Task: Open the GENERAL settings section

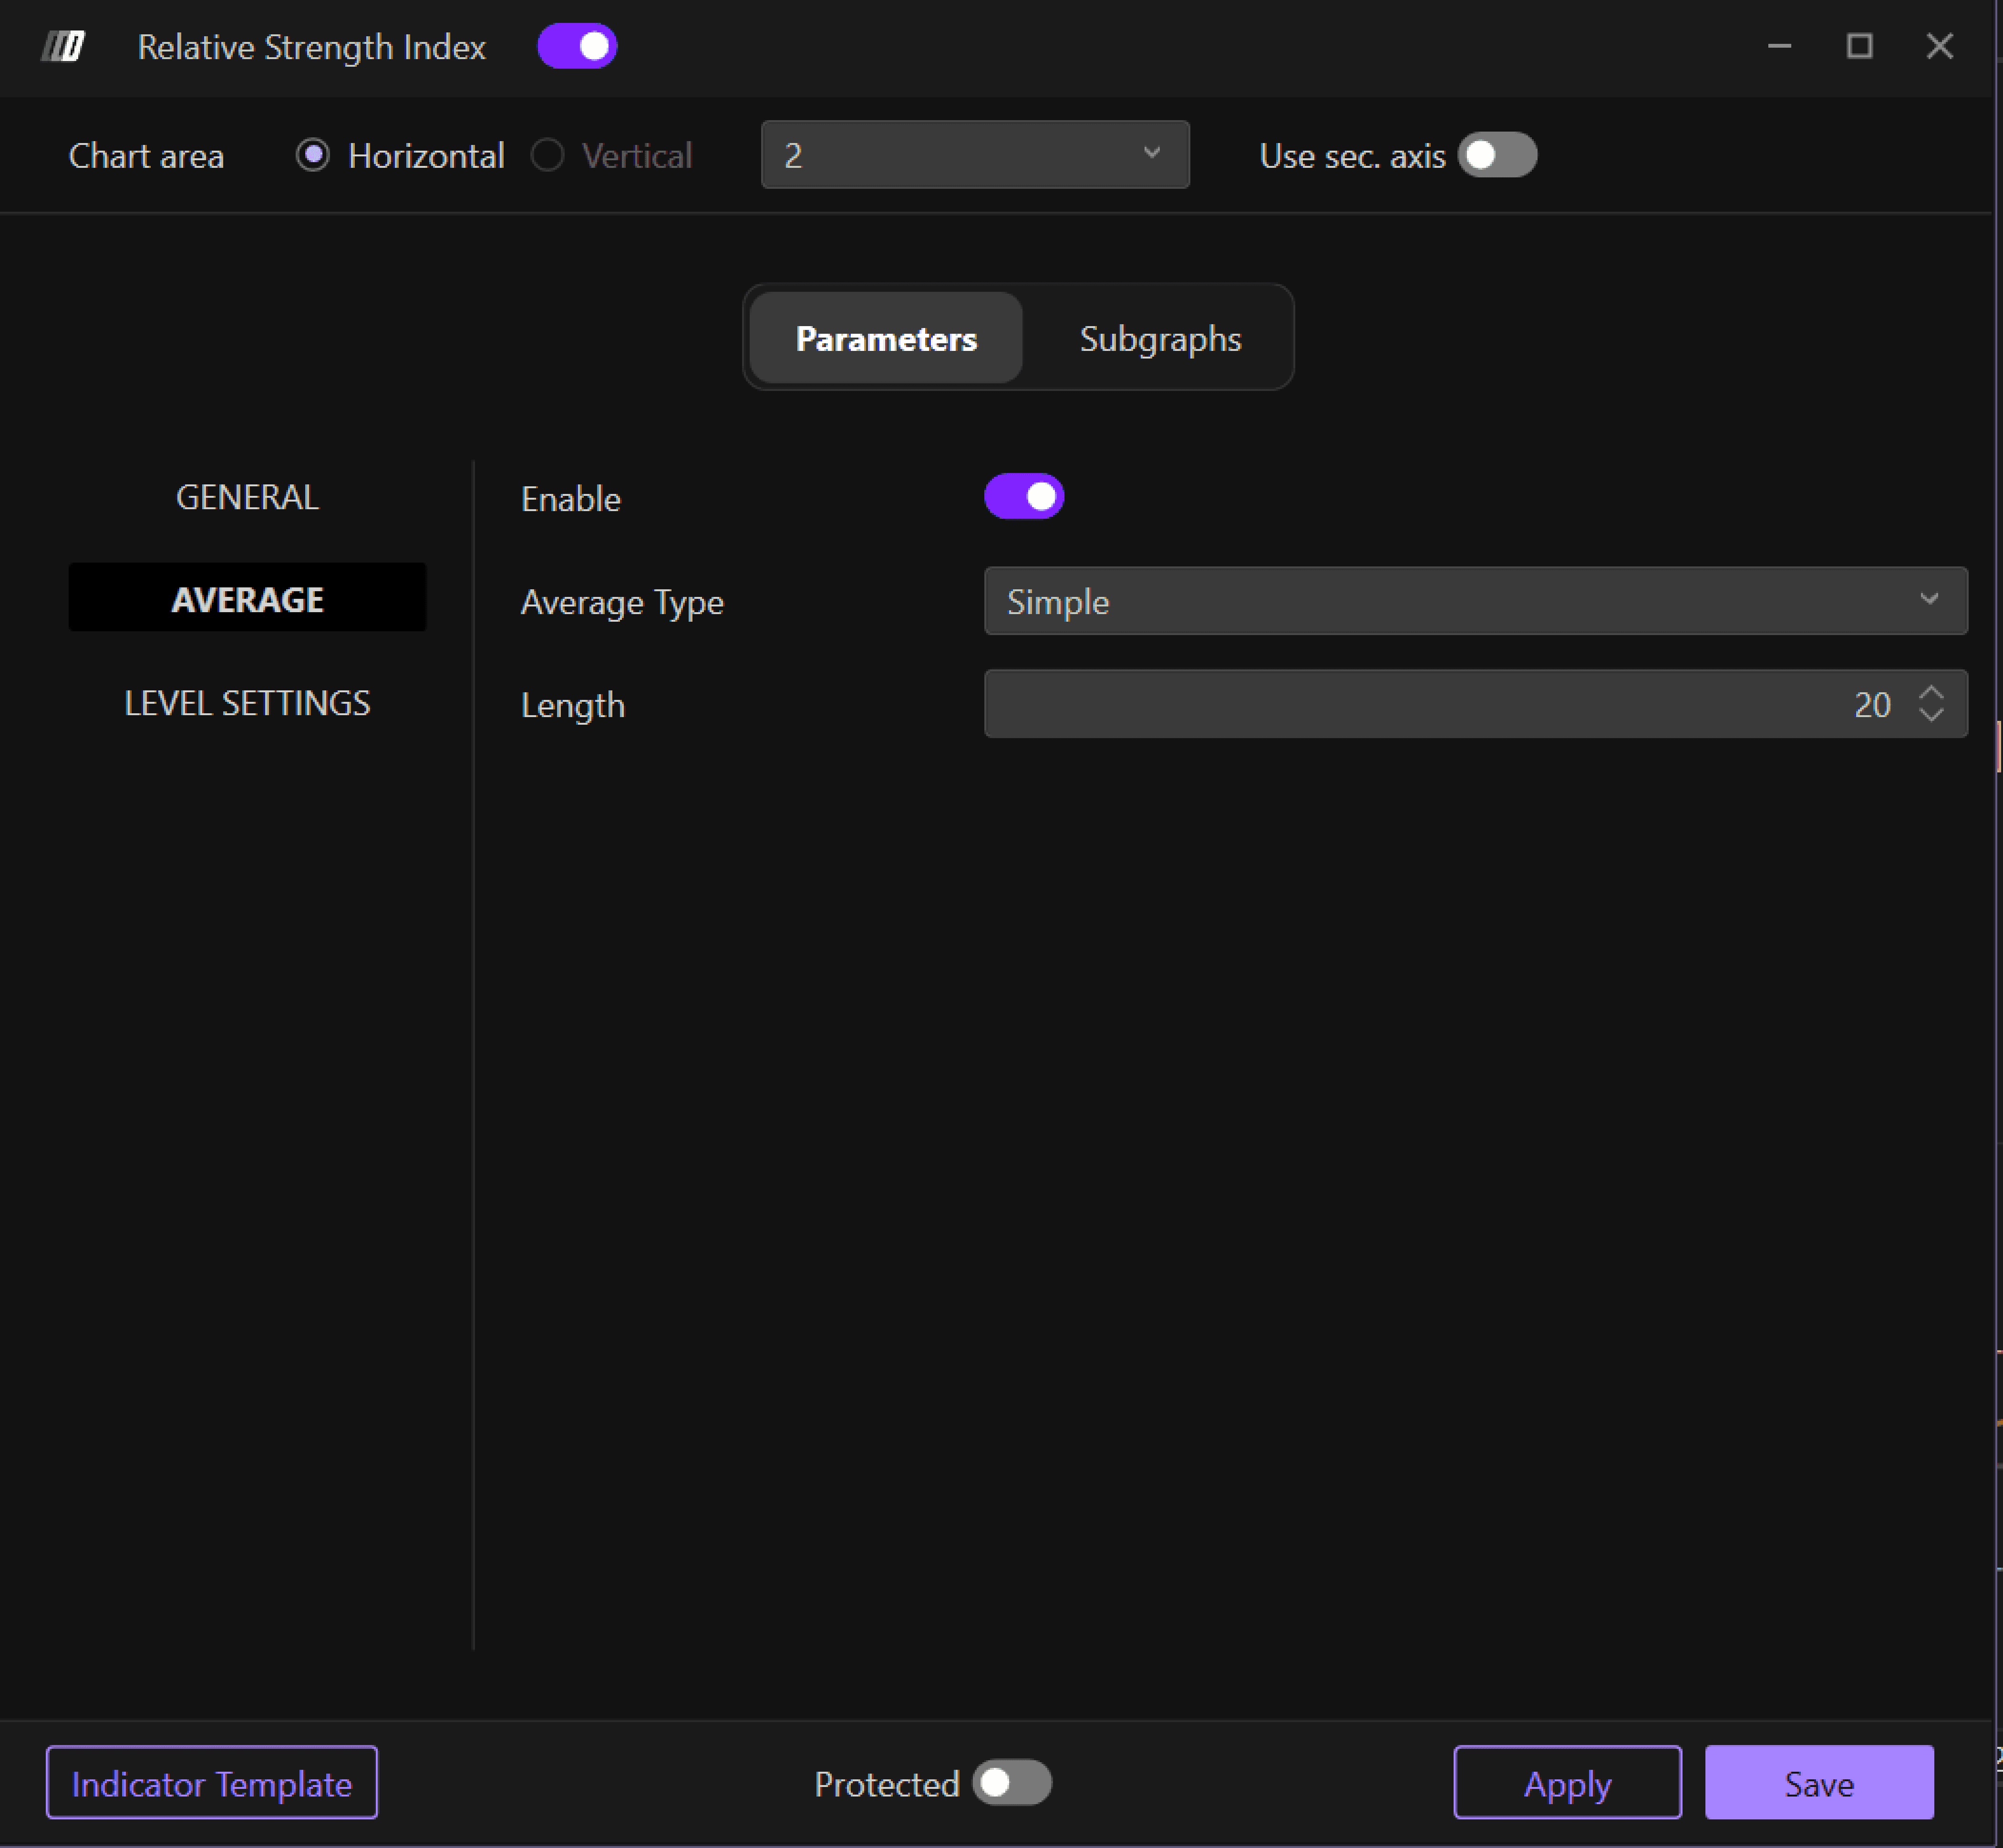Action: [x=247, y=497]
